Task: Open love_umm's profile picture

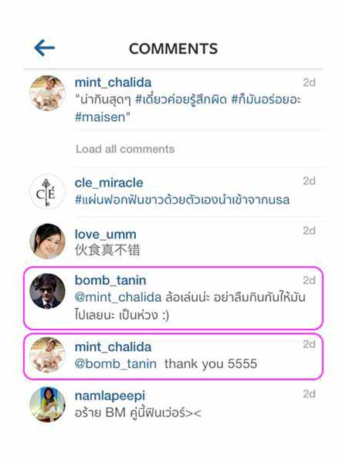Action: [x=47, y=242]
